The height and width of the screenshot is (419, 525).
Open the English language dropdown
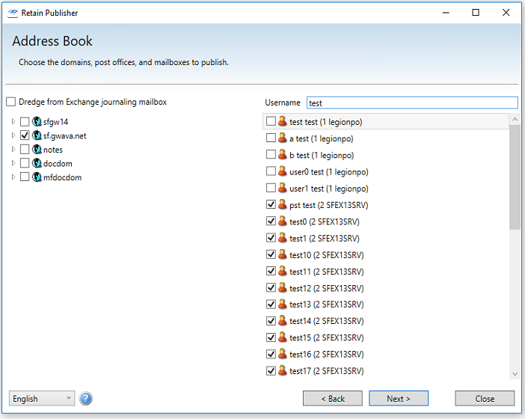(x=41, y=399)
